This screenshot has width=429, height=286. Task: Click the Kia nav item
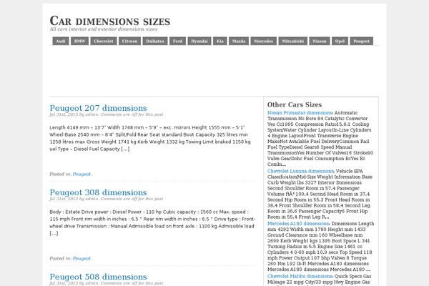pyautogui.click(x=220, y=41)
